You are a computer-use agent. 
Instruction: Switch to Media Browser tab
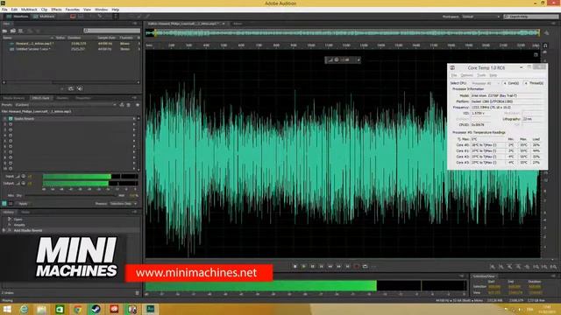[x=14, y=98]
